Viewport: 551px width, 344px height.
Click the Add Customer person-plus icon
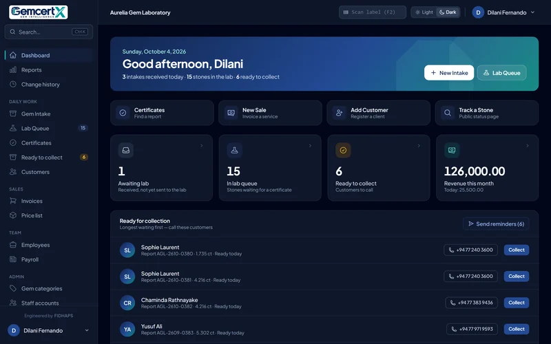tap(339, 113)
